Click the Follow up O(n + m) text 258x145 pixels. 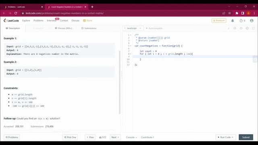[43, 118]
